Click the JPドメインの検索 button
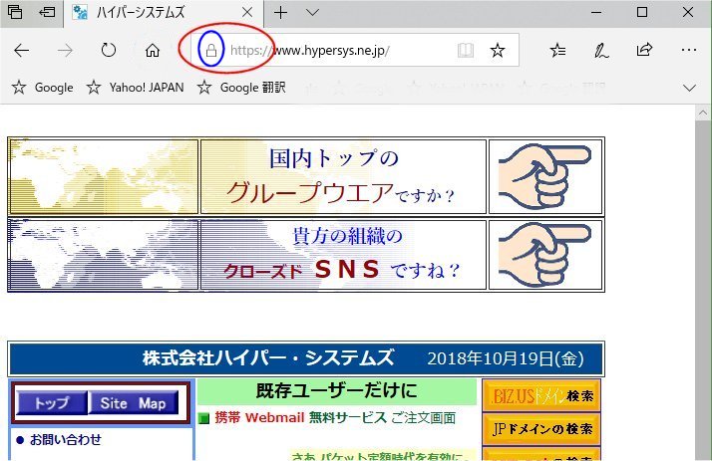This screenshot has width=712, height=461. [541, 429]
